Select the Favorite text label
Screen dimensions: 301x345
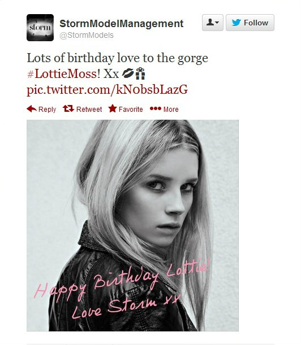click(131, 110)
